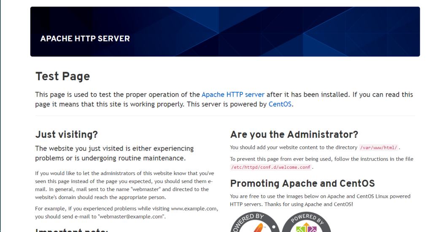Click the Just visiting? heading

66,135
